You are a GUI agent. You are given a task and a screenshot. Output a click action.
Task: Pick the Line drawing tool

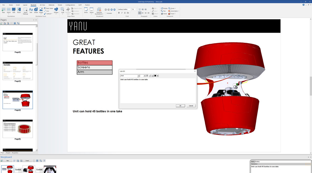pyautogui.click(x=47, y=11)
